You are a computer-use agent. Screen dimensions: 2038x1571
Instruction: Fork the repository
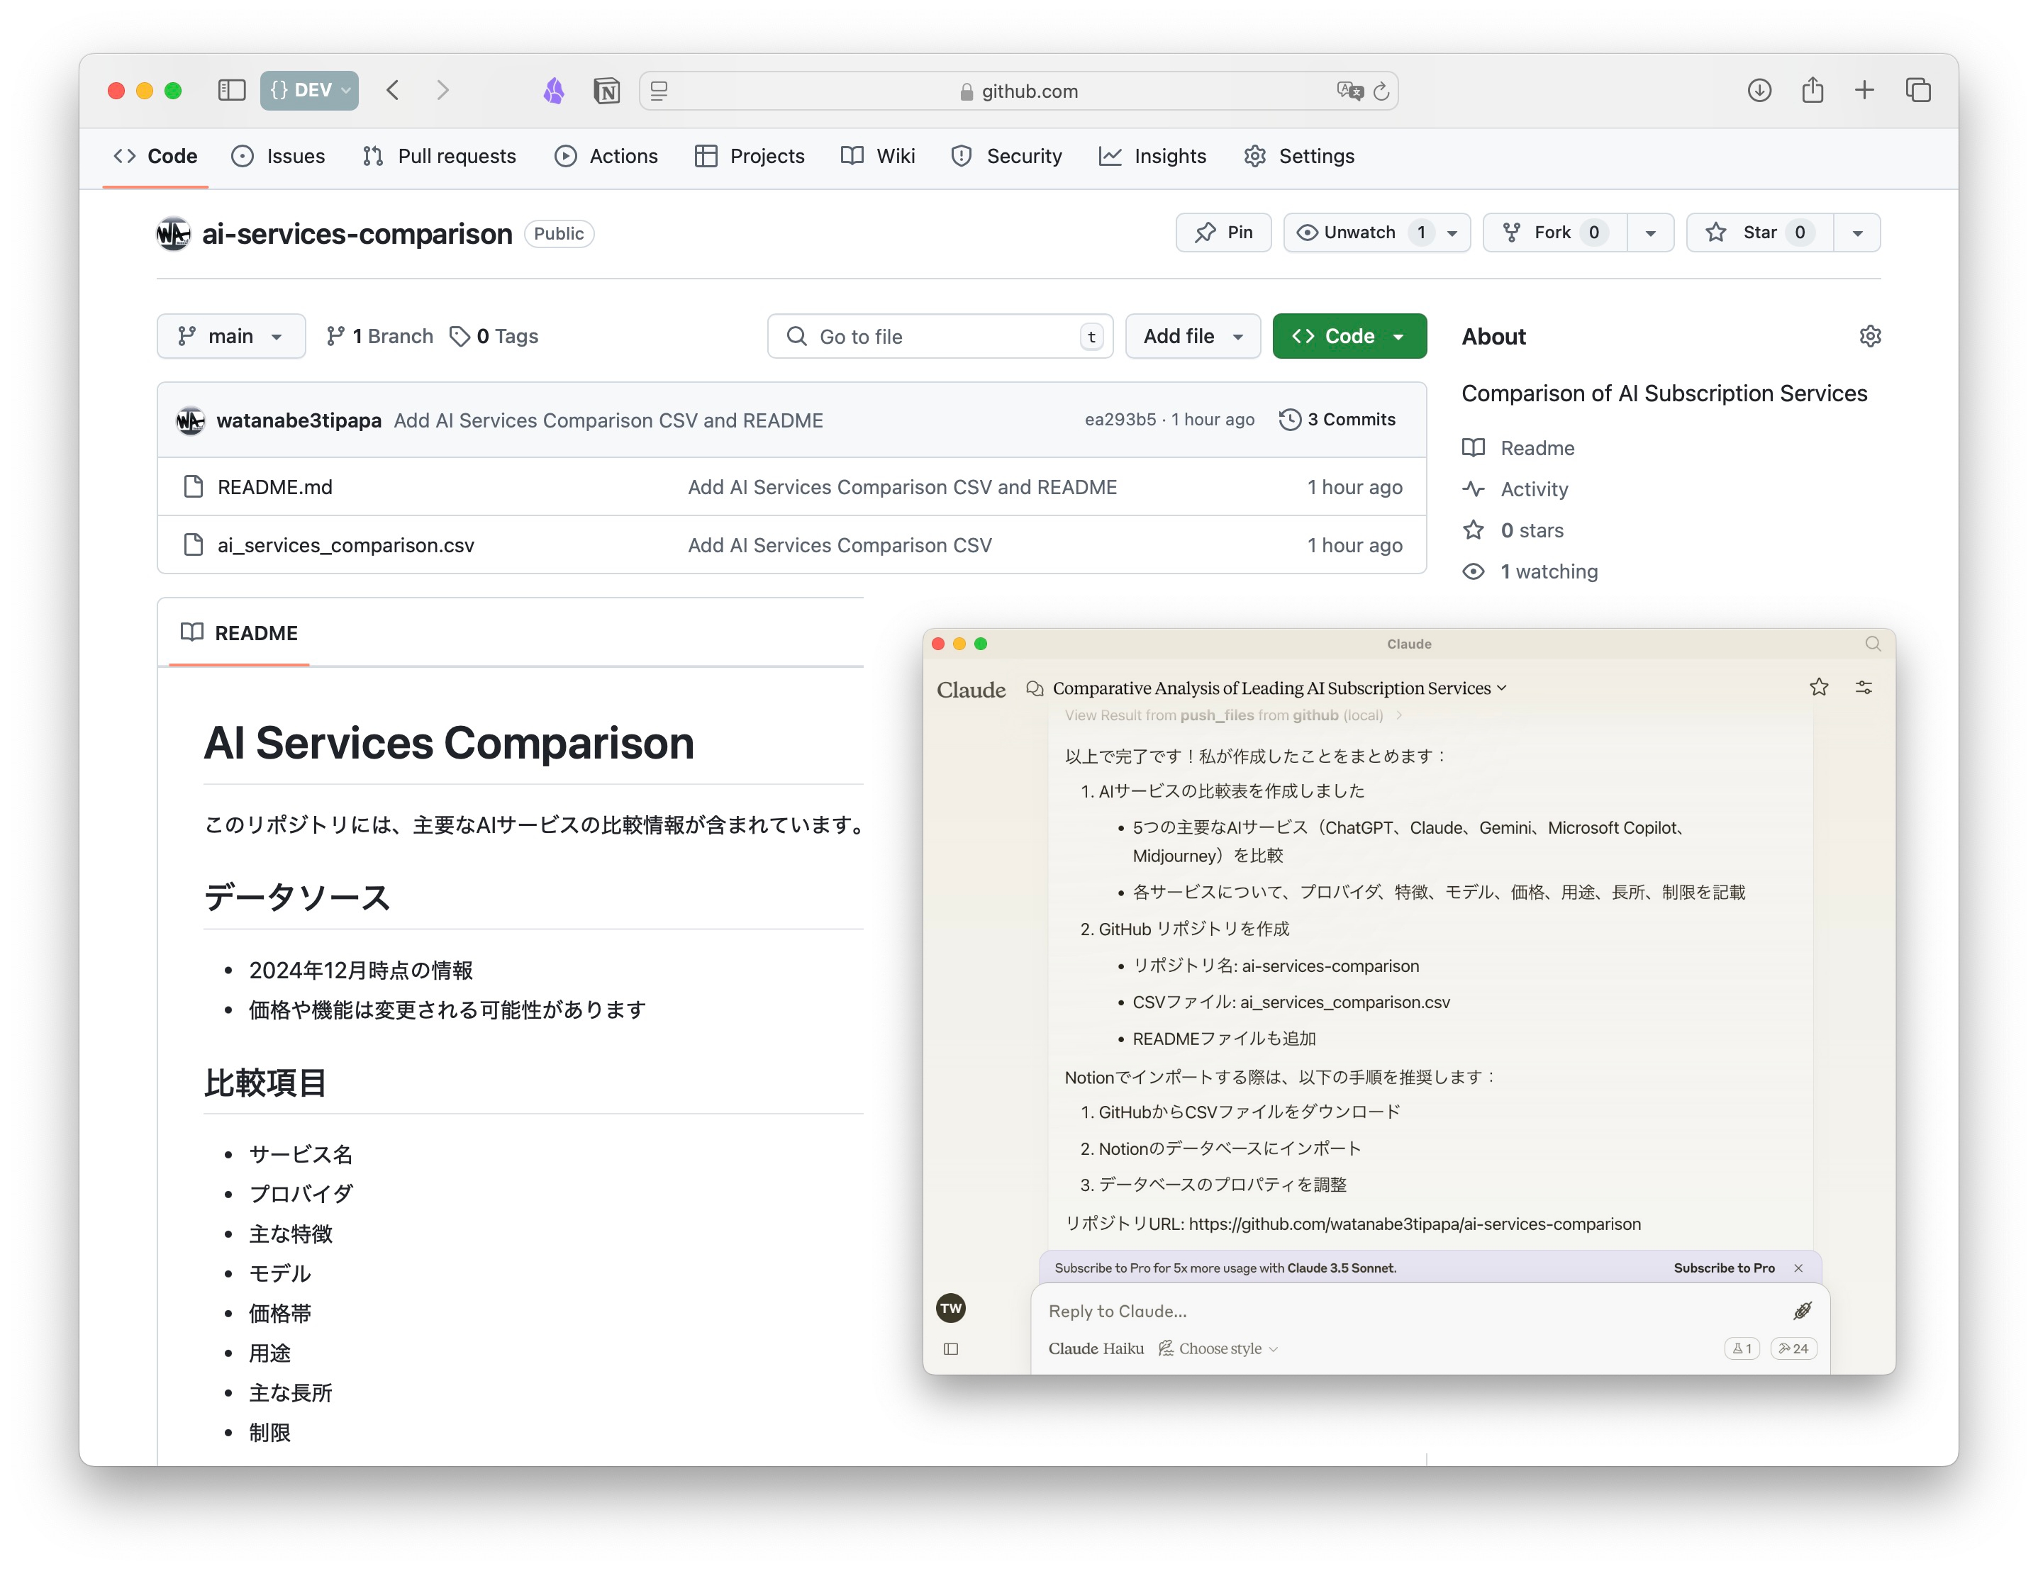1556,233
